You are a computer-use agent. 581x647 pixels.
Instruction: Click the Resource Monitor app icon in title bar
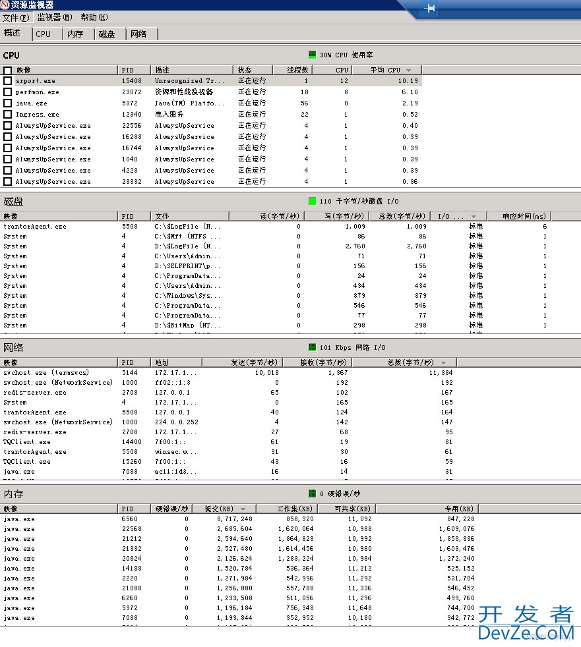tap(5, 5)
